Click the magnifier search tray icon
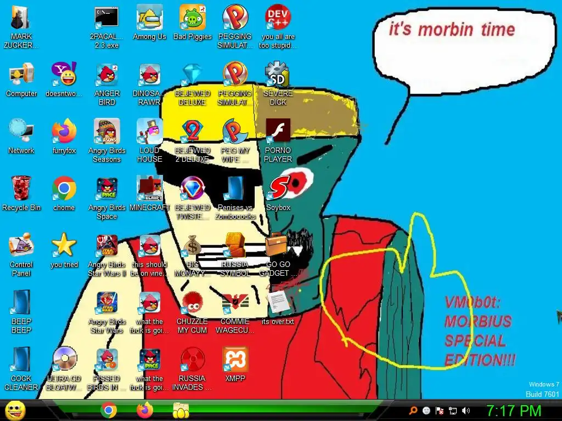 413,410
